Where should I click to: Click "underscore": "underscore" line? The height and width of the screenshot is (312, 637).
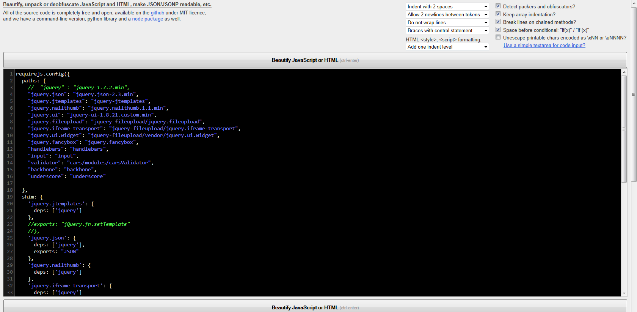pyautogui.click(x=67, y=176)
